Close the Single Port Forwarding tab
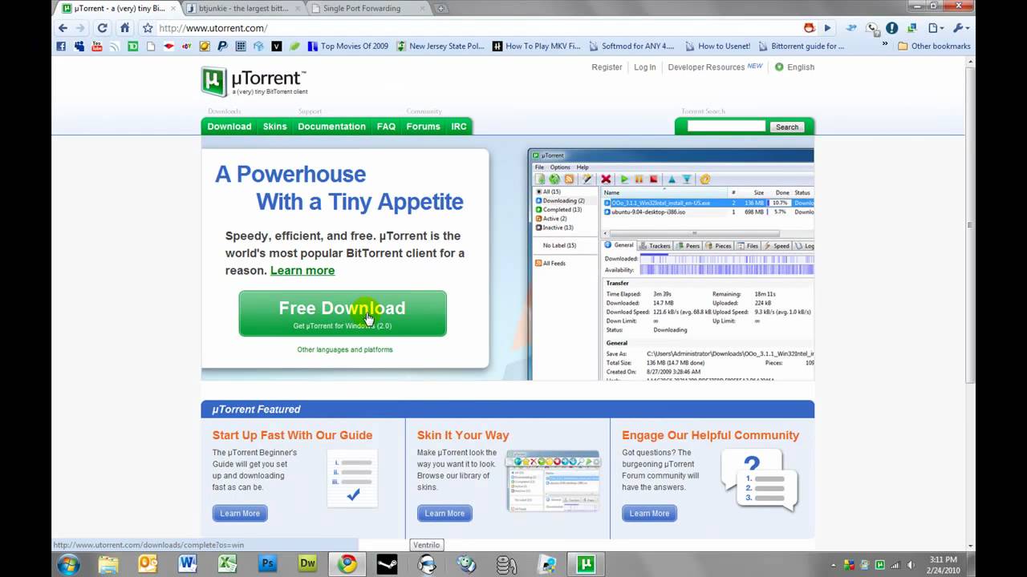Image resolution: width=1027 pixels, height=577 pixels. (422, 9)
